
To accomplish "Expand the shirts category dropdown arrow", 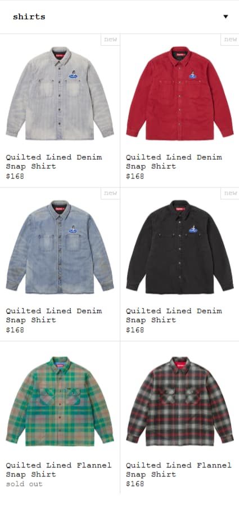I will pyautogui.click(x=226, y=17).
